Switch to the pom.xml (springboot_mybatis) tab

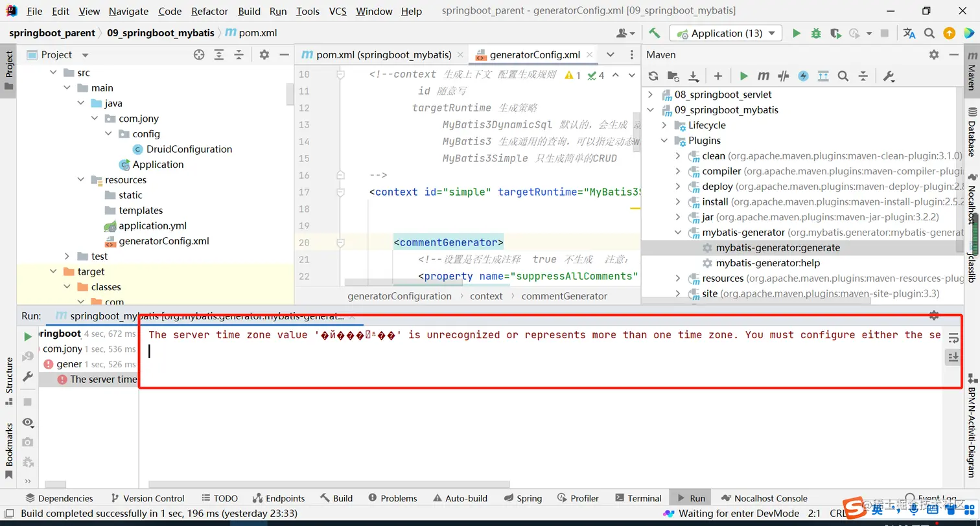click(x=384, y=55)
